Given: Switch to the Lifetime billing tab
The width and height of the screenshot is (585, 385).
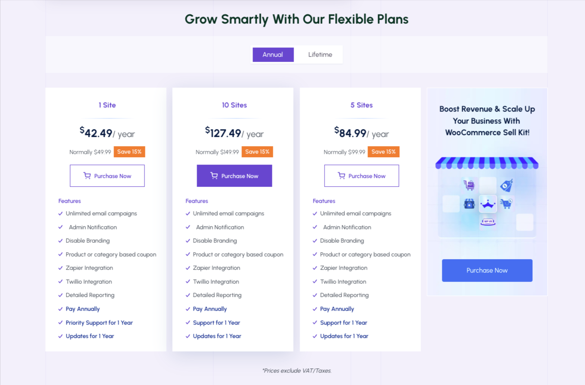Looking at the screenshot, I should pyautogui.click(x=320, y=54).
